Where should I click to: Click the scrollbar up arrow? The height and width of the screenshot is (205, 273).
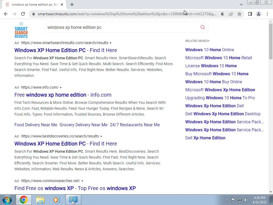271,21
